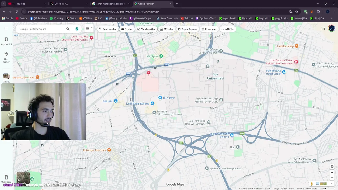Click the İzmir Forum Bornova pin
338x190 pixels.
pos(152,103)
